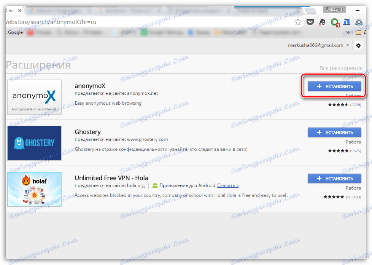
Task: Install Unlimited Free VPN - Hola extension
Action: point(334,179)
